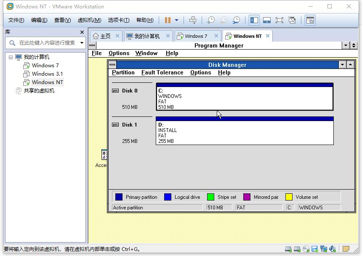The image size is (362, 256).
Task: Open the Fault Tolerance menu
Action: coord(162,73)
